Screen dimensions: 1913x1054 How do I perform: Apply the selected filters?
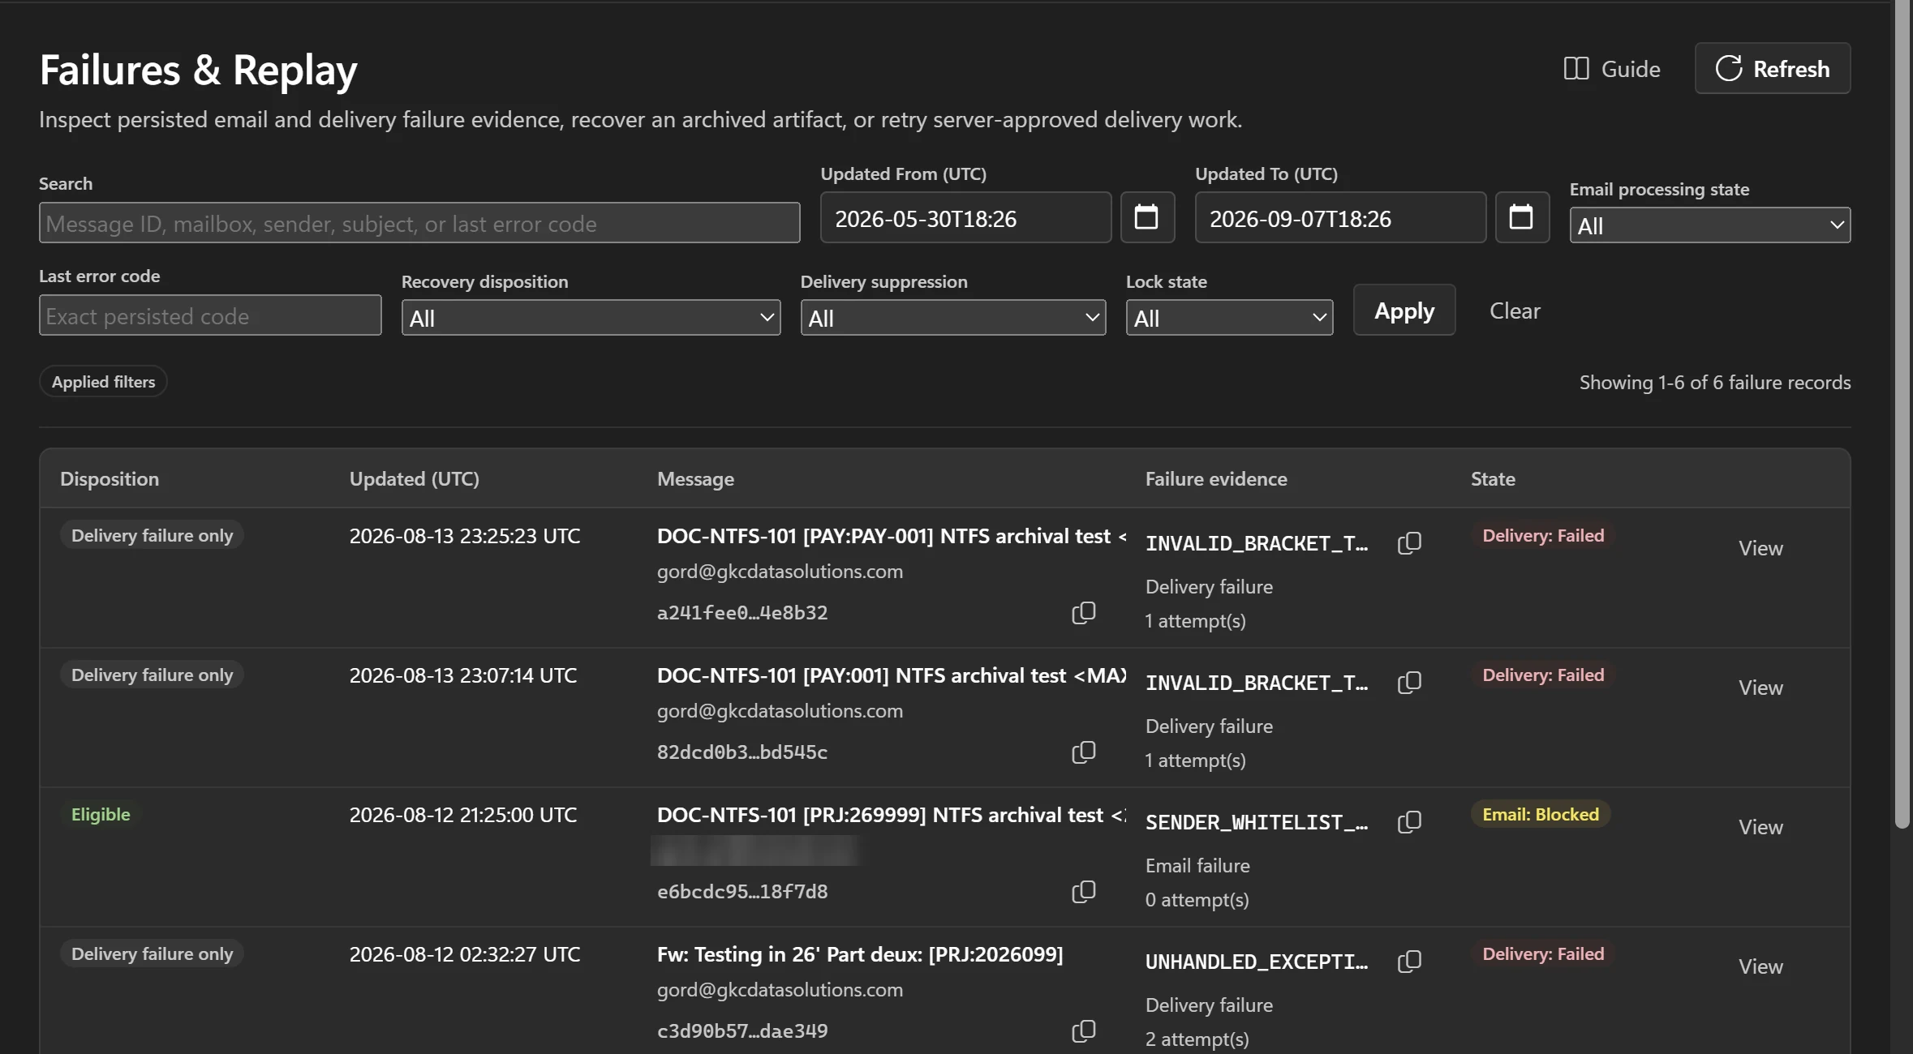pyautogui.click(x=1404, y=310)
